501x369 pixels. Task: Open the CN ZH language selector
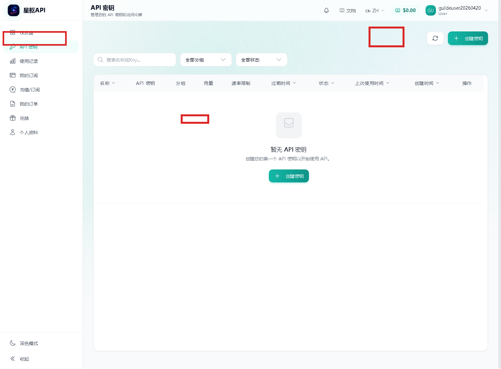[x=374, y=10]
